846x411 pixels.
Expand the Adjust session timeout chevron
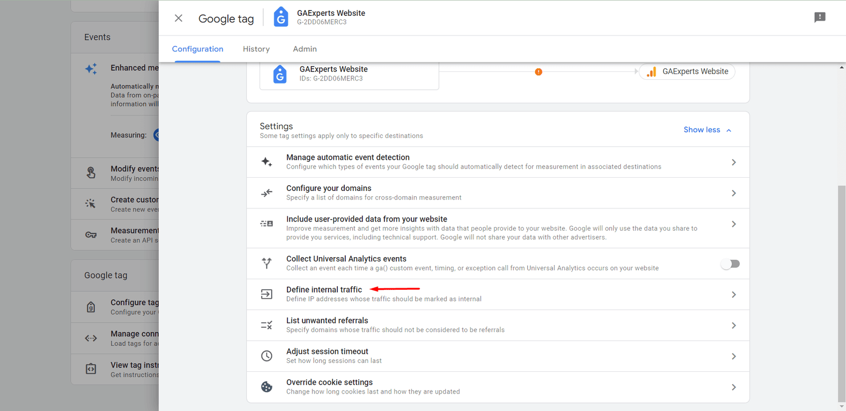click(733, 357)
